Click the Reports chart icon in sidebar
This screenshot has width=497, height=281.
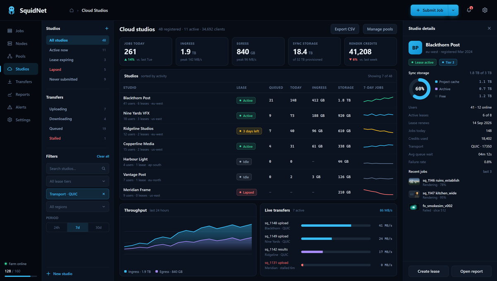pyautogui.click(x=10, y=94)
